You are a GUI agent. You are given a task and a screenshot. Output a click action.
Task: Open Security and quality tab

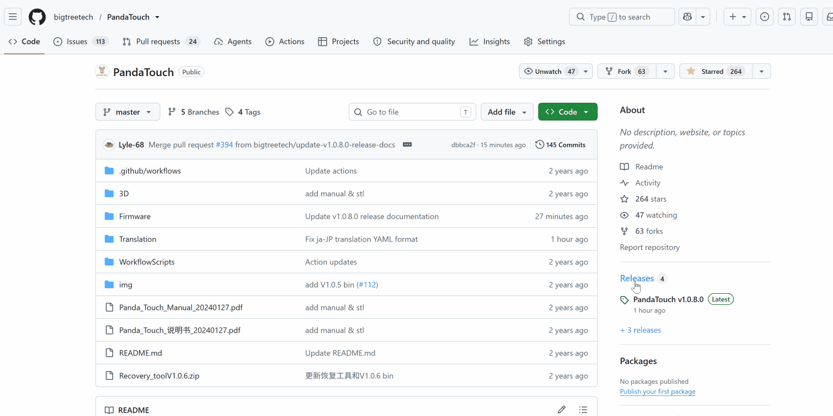click(x=414, y=42)
